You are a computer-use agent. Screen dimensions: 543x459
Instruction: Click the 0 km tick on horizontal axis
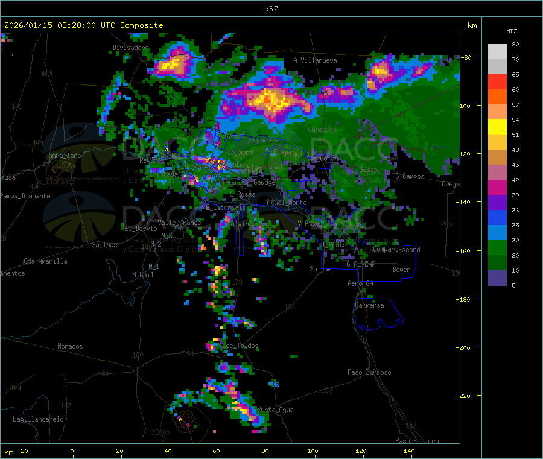pos(72,451)
